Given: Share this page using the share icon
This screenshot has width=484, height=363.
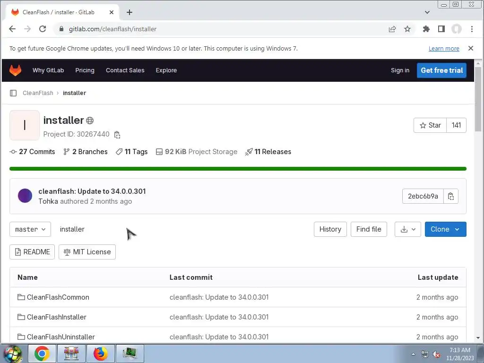Looking at the screenshot, I should 392,29.
